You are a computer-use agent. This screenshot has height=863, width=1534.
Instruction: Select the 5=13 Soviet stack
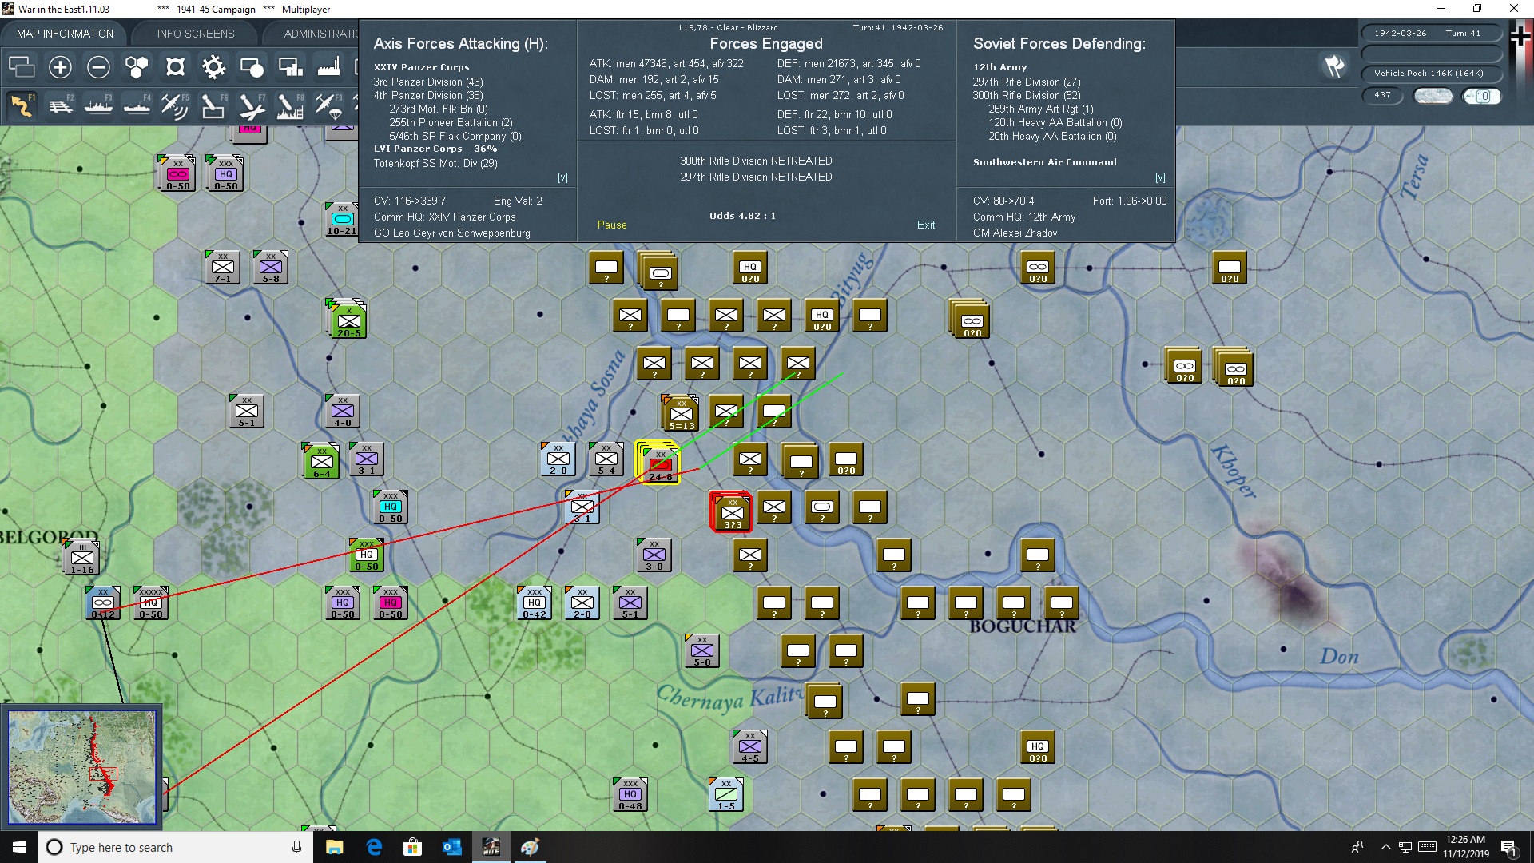pos(681,413)
